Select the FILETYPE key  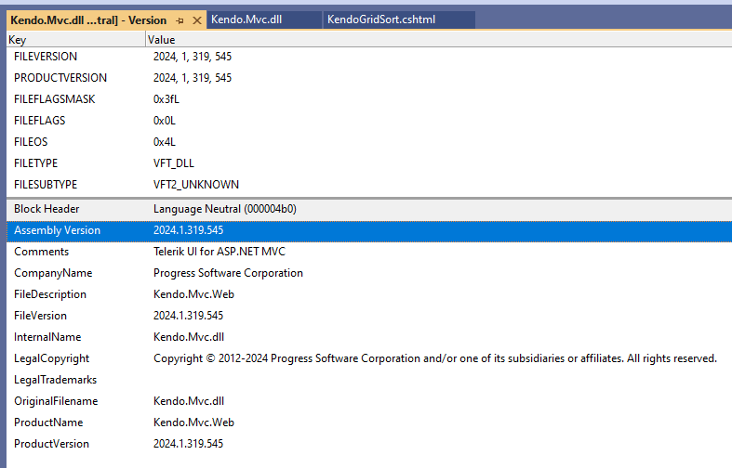click(x=36, y=163)
